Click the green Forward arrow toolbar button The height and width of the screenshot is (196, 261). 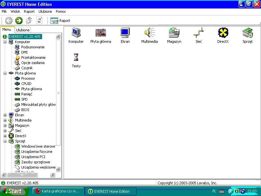coord(19,21)
